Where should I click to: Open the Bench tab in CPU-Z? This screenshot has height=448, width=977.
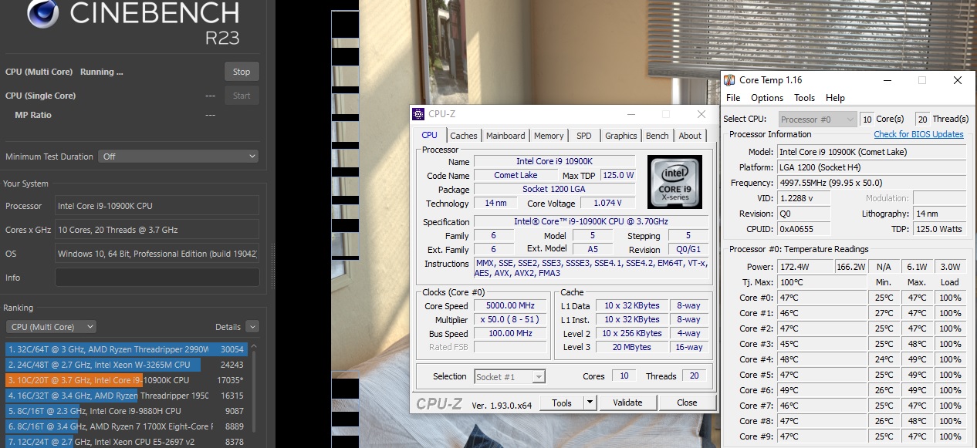coord(658,136)
